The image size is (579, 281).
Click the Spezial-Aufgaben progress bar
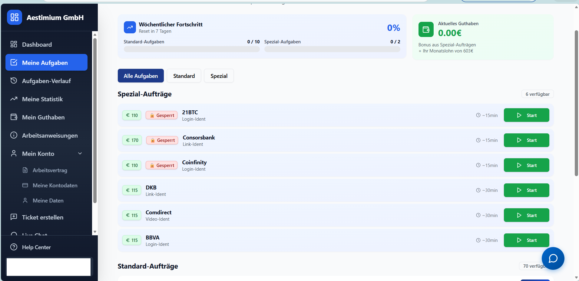(x=332, y=49)
